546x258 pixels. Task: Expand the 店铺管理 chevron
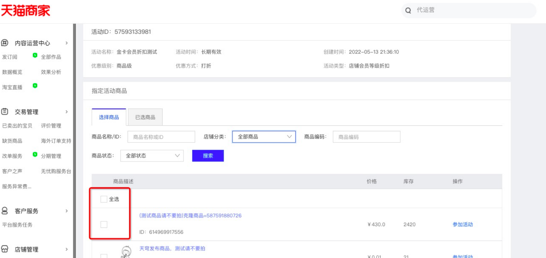67,249
